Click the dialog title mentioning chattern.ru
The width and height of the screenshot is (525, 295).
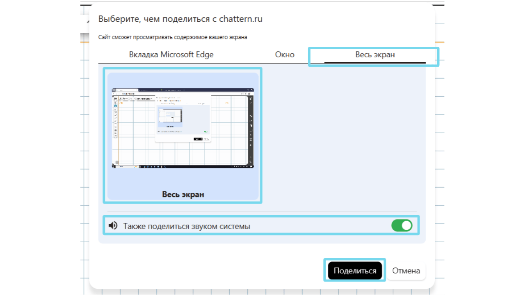[180, 19]
